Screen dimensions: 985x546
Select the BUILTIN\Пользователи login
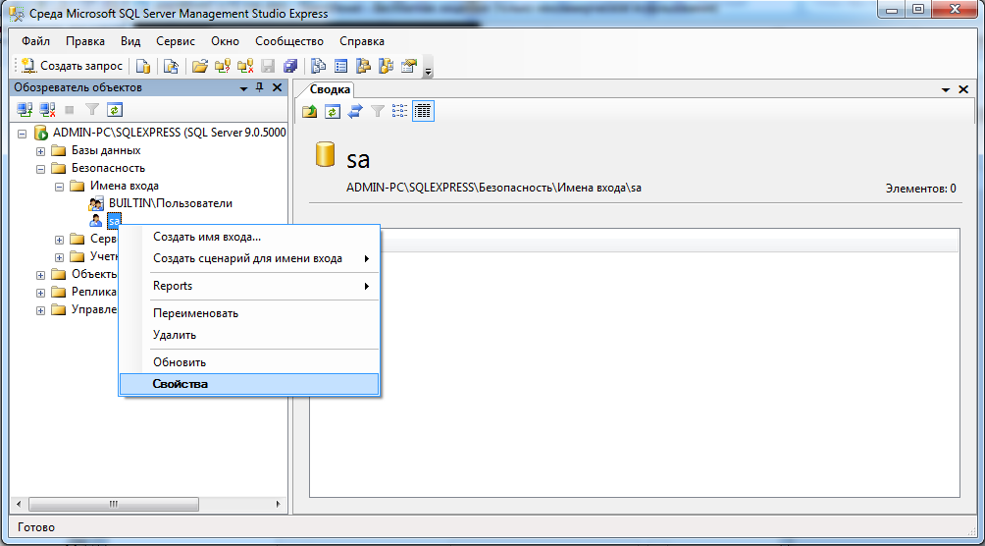click(171, 203)
